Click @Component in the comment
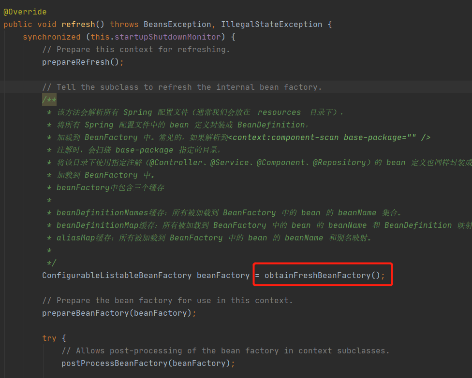472x378 pixels. pos(281,163)
